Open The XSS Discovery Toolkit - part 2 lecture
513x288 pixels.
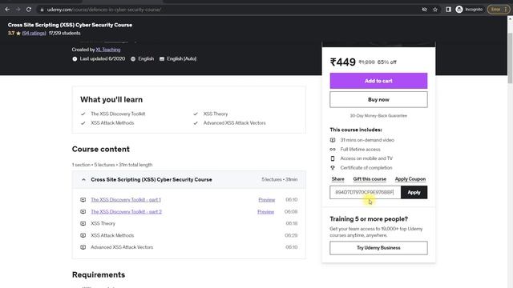[x=127, y=211]
